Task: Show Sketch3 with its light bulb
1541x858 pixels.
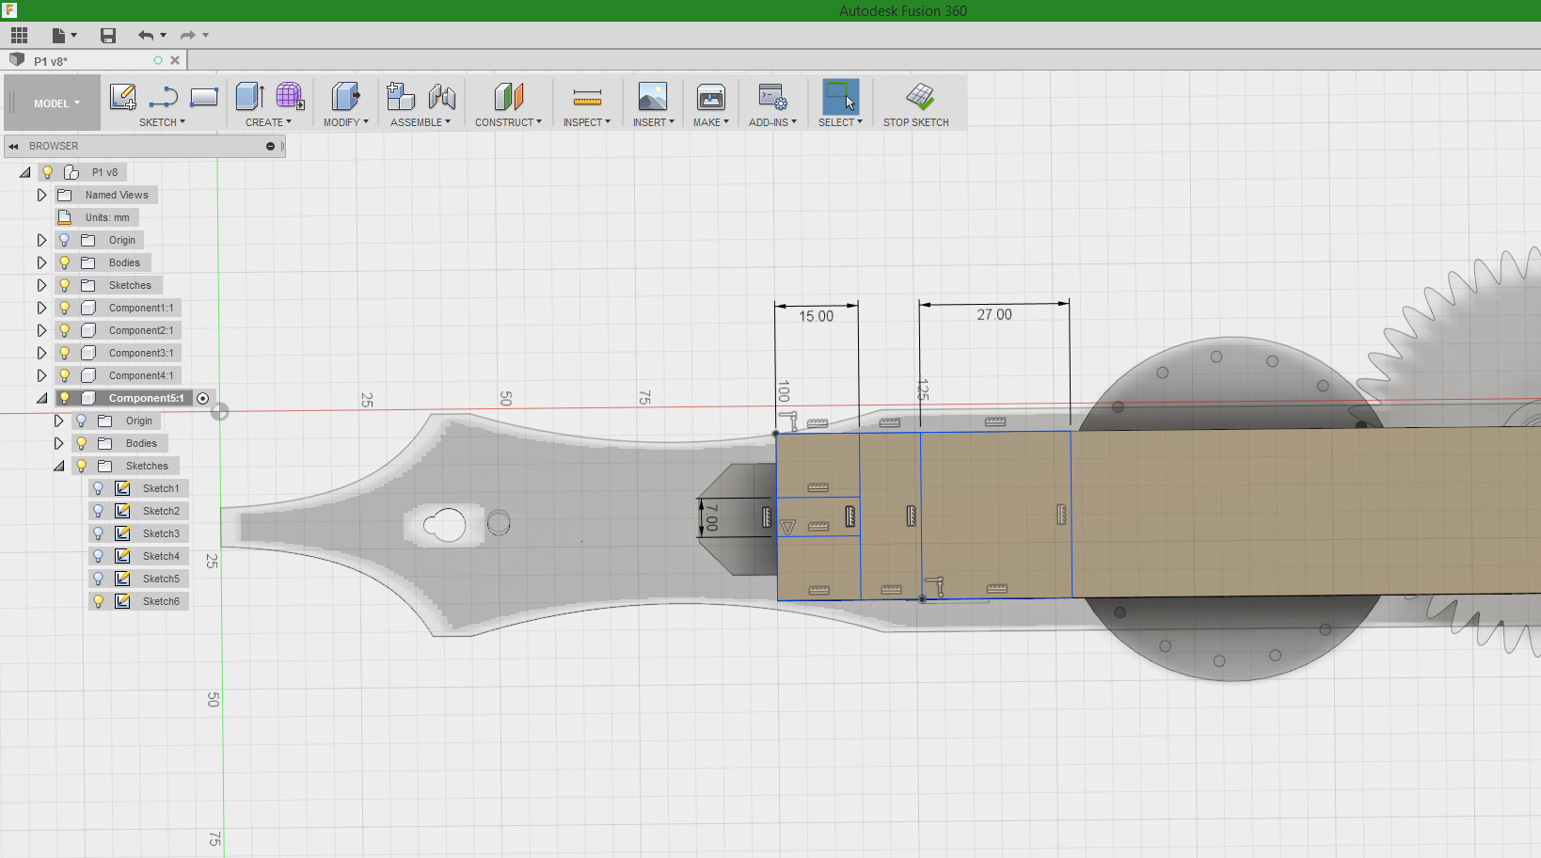Action: [x=98, y=533]
